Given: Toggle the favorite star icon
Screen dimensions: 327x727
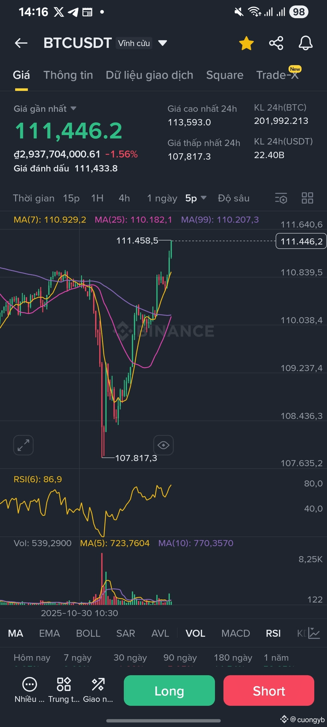Looking at the screenshot, I should coord(246,43).
